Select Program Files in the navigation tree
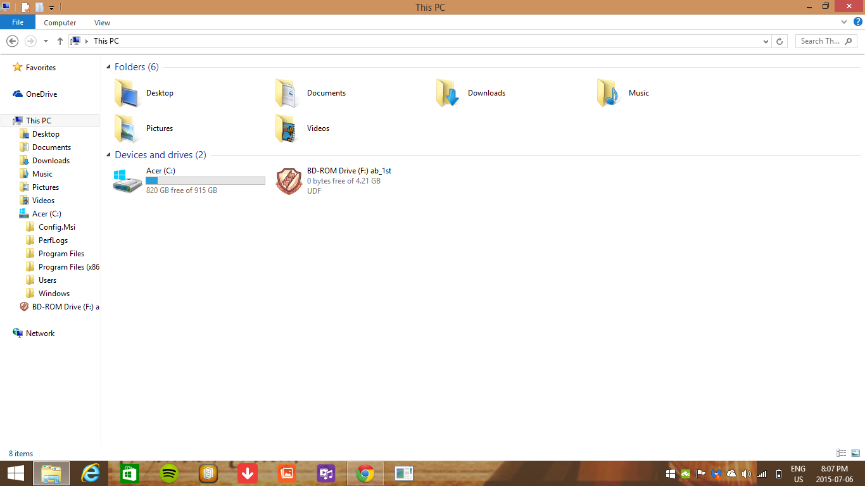This screenshot has height=486, width=865. 61,254
